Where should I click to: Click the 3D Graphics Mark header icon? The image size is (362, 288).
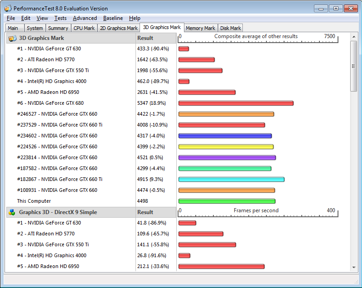(13, 38)
